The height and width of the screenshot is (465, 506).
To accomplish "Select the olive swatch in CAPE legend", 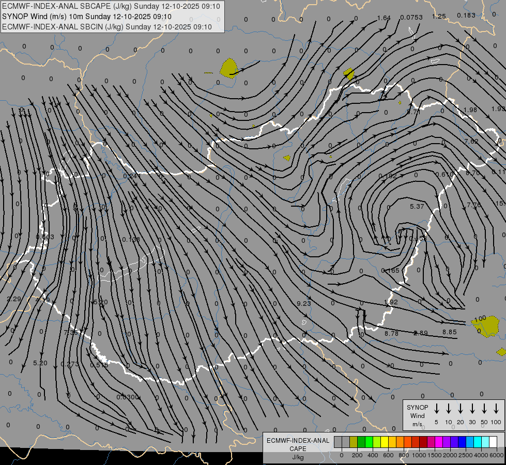I will point(354,442).
